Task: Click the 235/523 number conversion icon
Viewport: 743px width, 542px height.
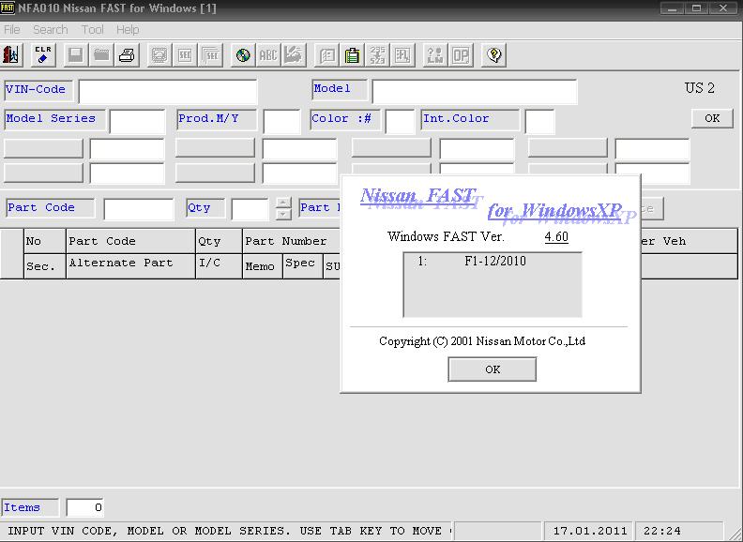Action: point(378,55)
